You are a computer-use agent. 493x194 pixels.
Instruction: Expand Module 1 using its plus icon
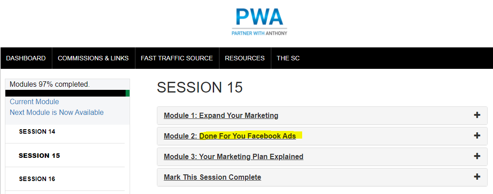pos(477,115)
